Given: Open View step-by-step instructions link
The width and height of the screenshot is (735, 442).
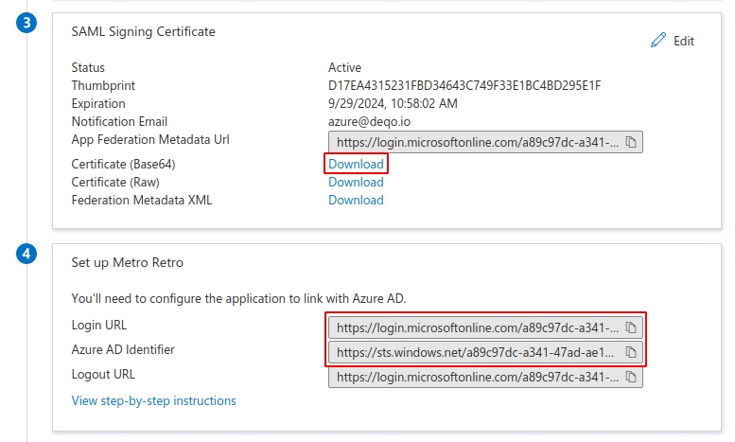Looking at the screenshot, I should tap(154, 400).
